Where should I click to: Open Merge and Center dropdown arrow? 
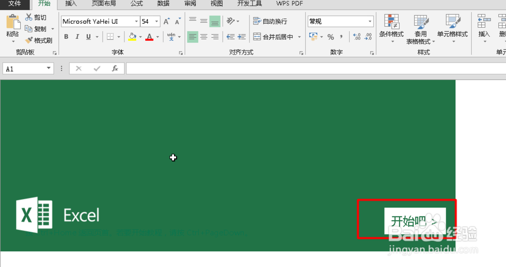(x=300, y=37)
